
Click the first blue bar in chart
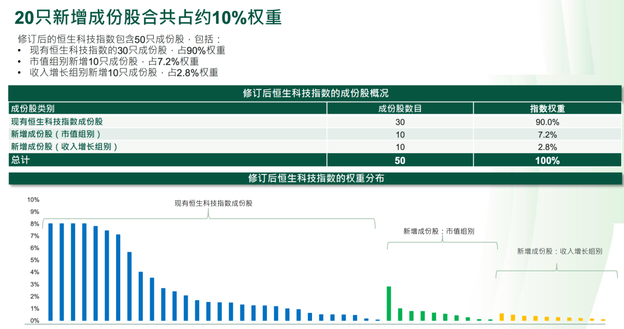[x=50, y=272]
